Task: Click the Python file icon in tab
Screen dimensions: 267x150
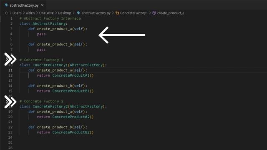Action: click(x=6, y=5)
